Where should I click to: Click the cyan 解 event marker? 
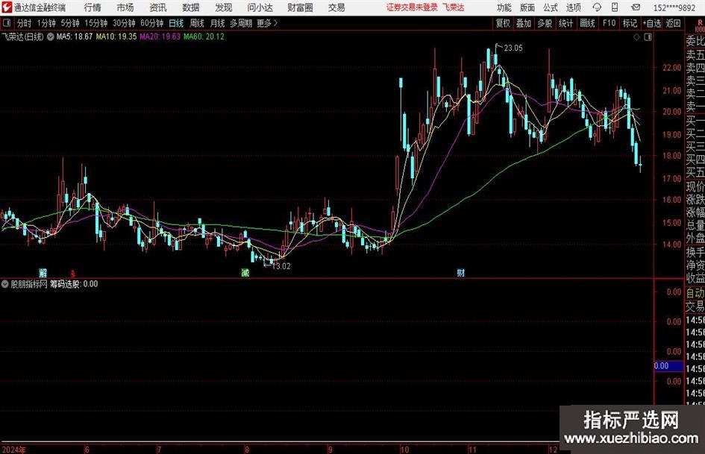(x=43, y=273)
